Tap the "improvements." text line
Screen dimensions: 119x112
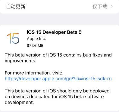20,61
